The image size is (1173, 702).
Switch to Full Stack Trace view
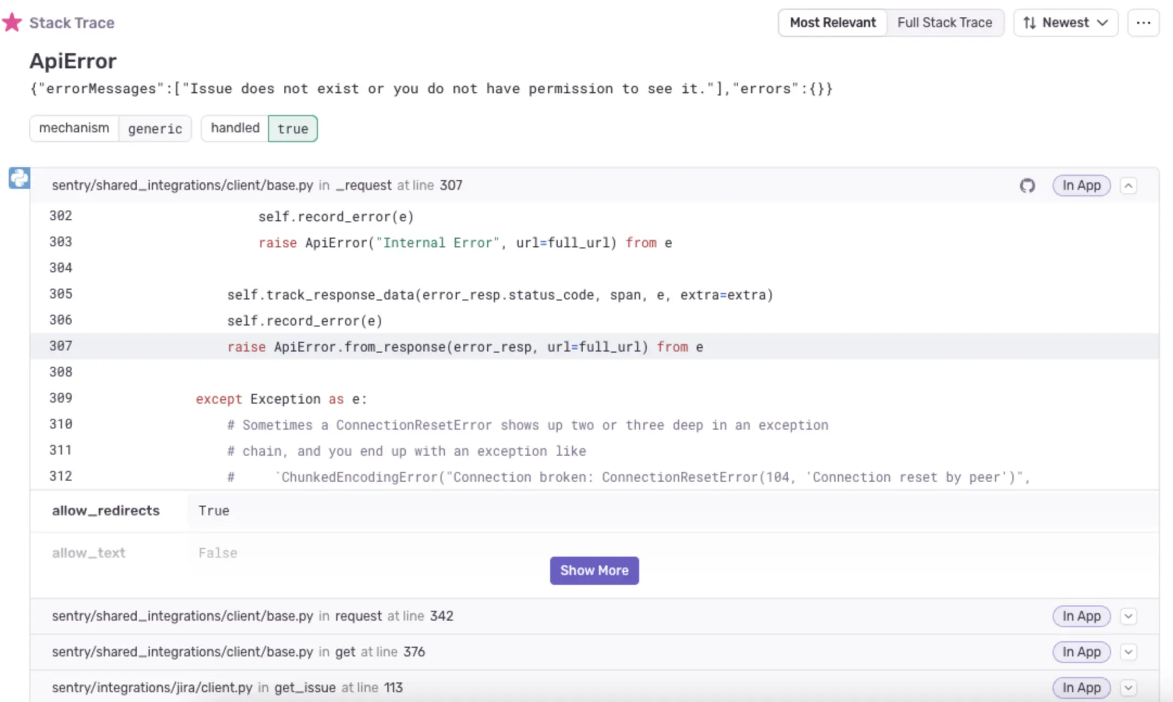[945, 23]
